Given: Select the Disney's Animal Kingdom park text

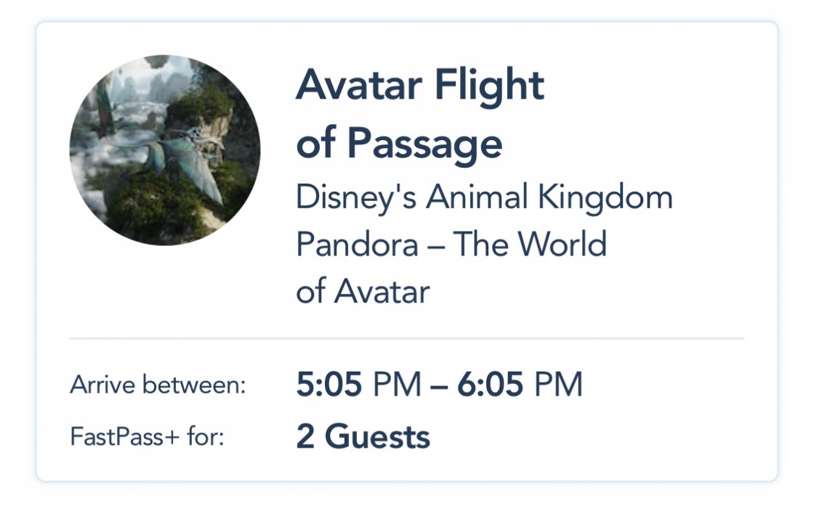Looking at the screenshot, I should click(484, 197).
